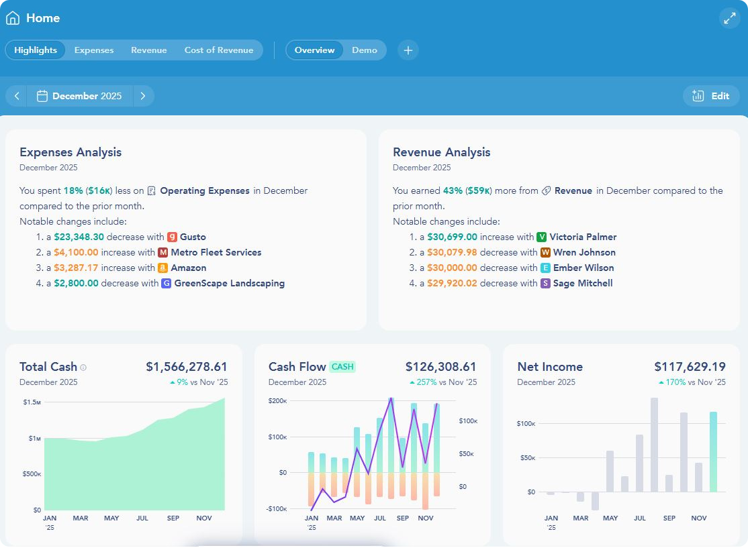Image resolution: width=748 pixels, height=556 pixels.
Task: Select the Overview view toggle
Action: [314, 50]
